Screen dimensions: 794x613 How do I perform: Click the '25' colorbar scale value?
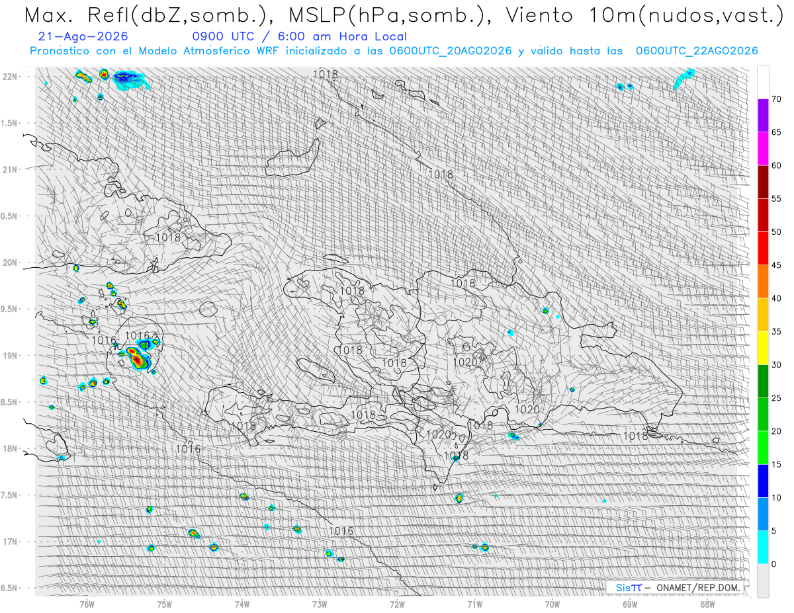pyautogui.click(x=776, y=397)
